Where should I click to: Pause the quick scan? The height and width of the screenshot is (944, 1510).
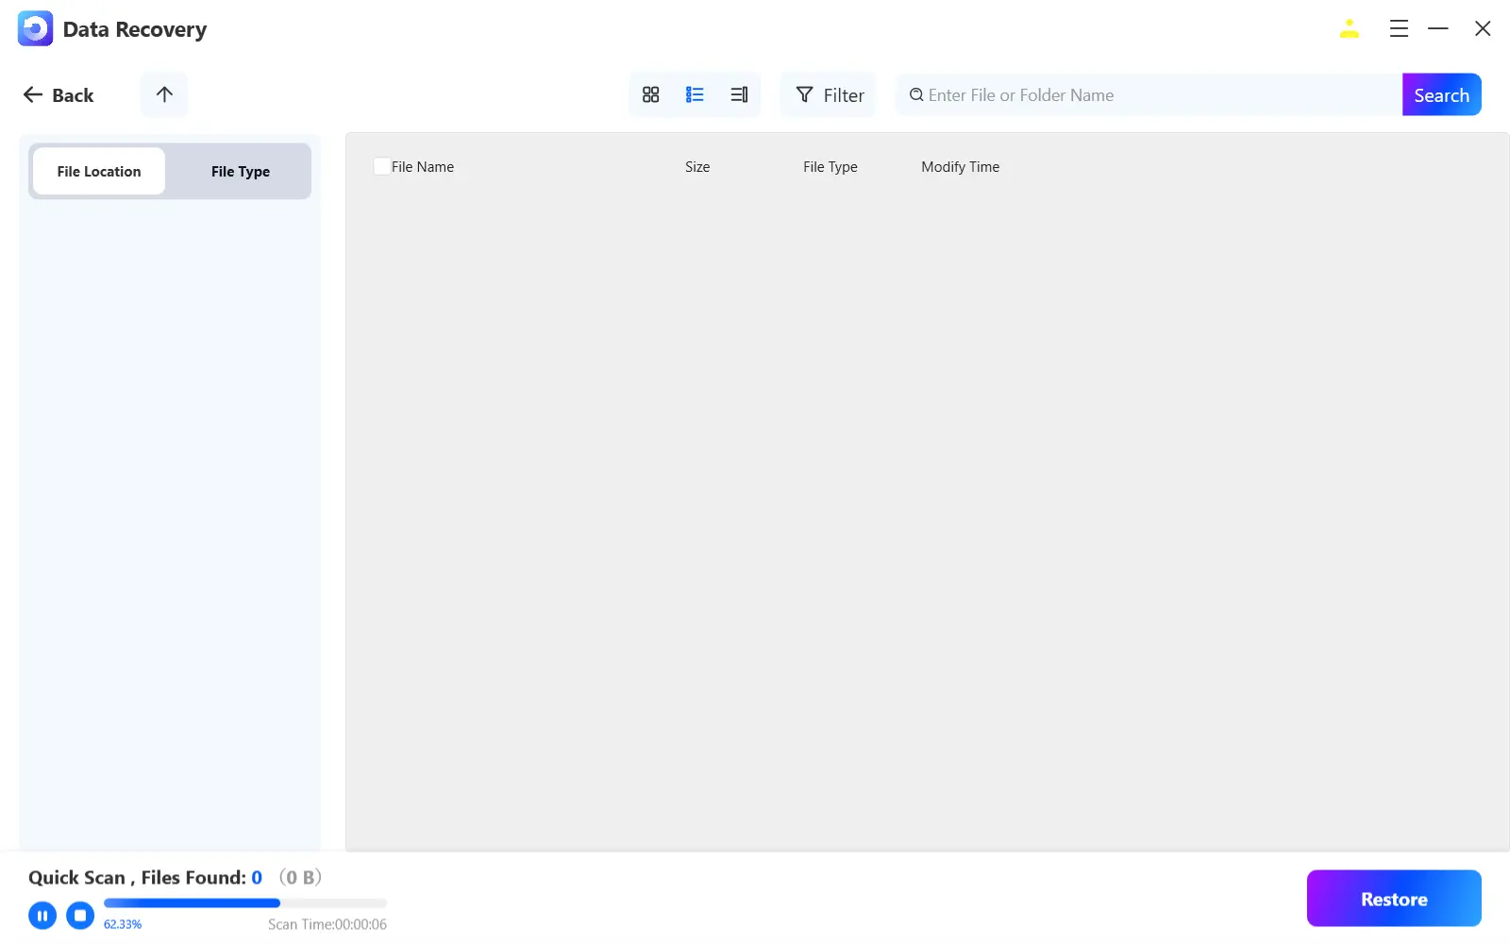tap(42, 916)
